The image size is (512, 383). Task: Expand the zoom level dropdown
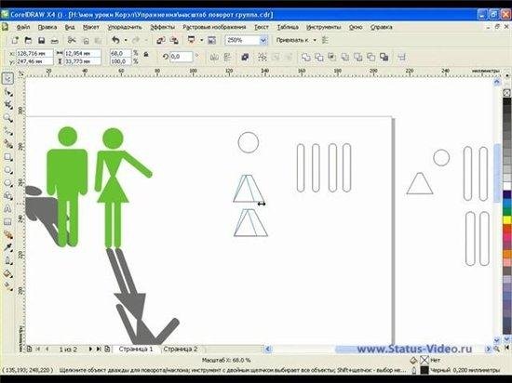tap(263, 40)
